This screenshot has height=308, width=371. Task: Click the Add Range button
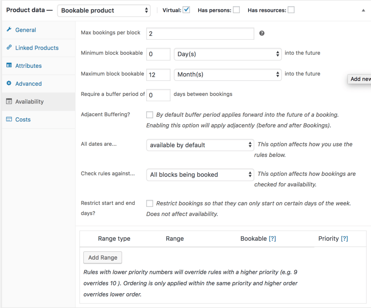pyautogui.click(x=103, y=258)
